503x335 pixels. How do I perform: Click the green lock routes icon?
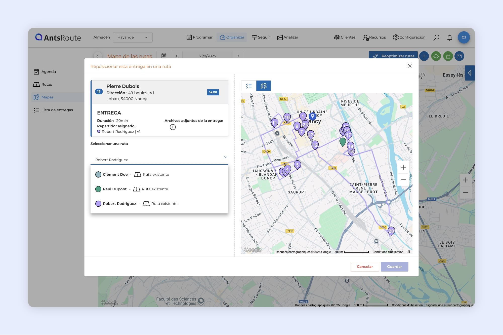click(448, 56)
